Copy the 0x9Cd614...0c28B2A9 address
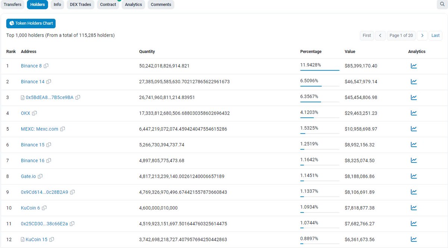Image resolution: width=448 pixels, height=248 pixels. tap(72, 192)
